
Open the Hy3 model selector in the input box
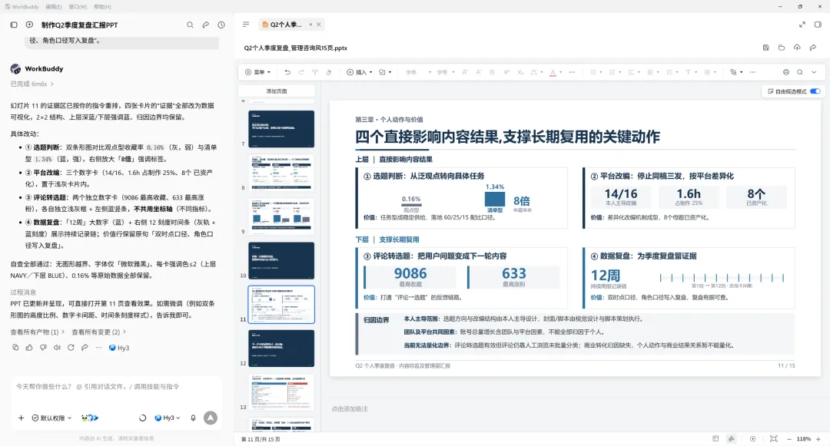tap(168, 418)
